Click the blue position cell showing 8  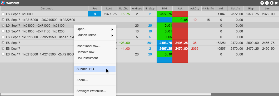95,14
